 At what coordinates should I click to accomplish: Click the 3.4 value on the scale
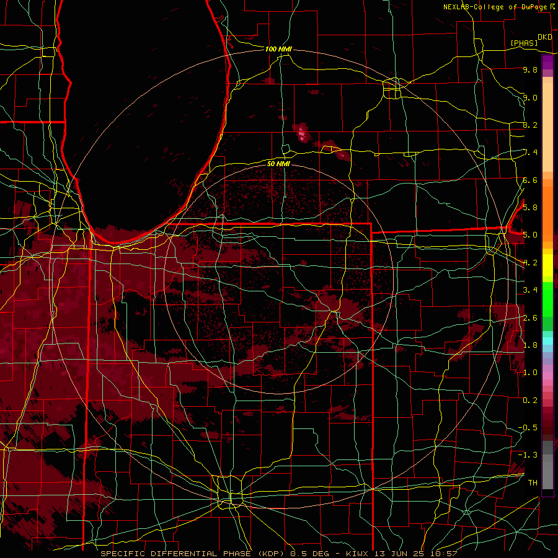[530, 290]
